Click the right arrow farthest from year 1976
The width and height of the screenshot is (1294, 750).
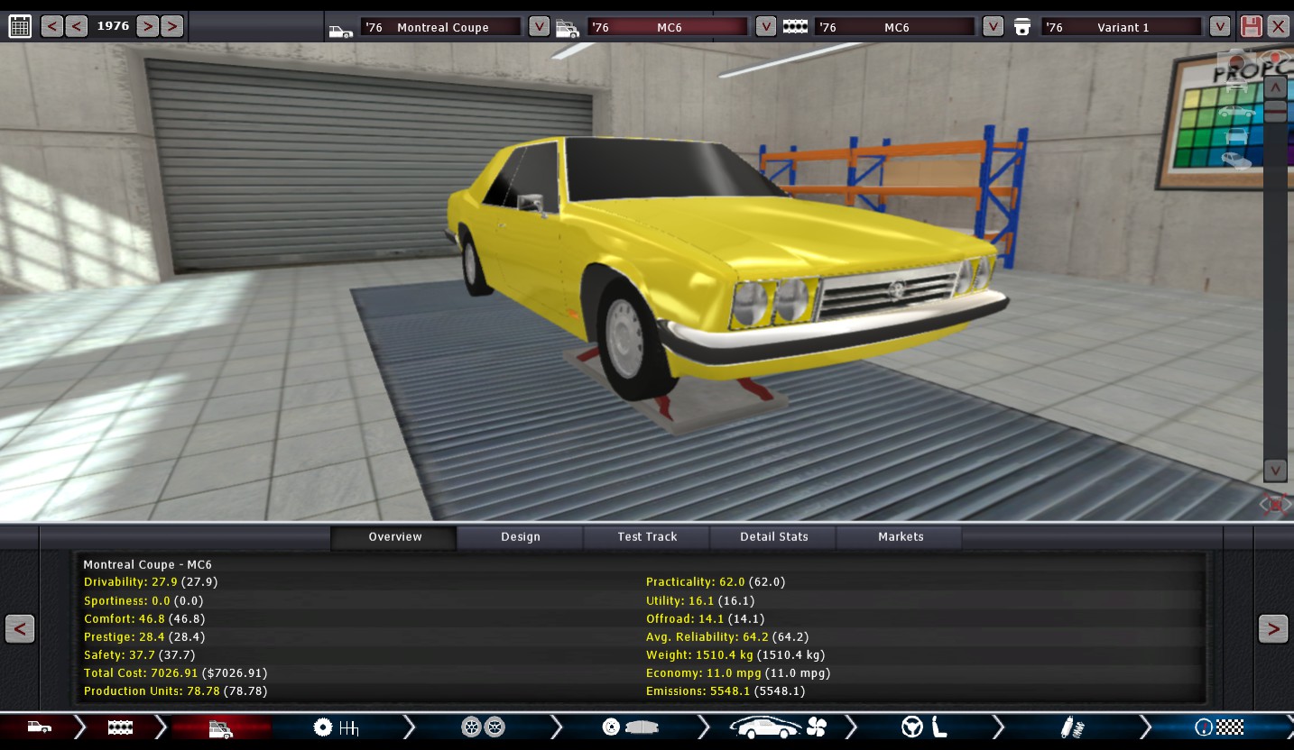coord(171,26)
